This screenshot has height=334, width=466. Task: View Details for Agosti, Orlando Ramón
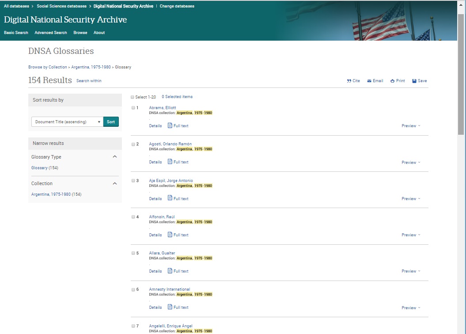155,162
